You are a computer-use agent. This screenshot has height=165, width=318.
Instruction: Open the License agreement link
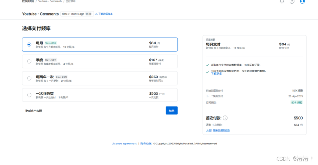tap(124, 143)
